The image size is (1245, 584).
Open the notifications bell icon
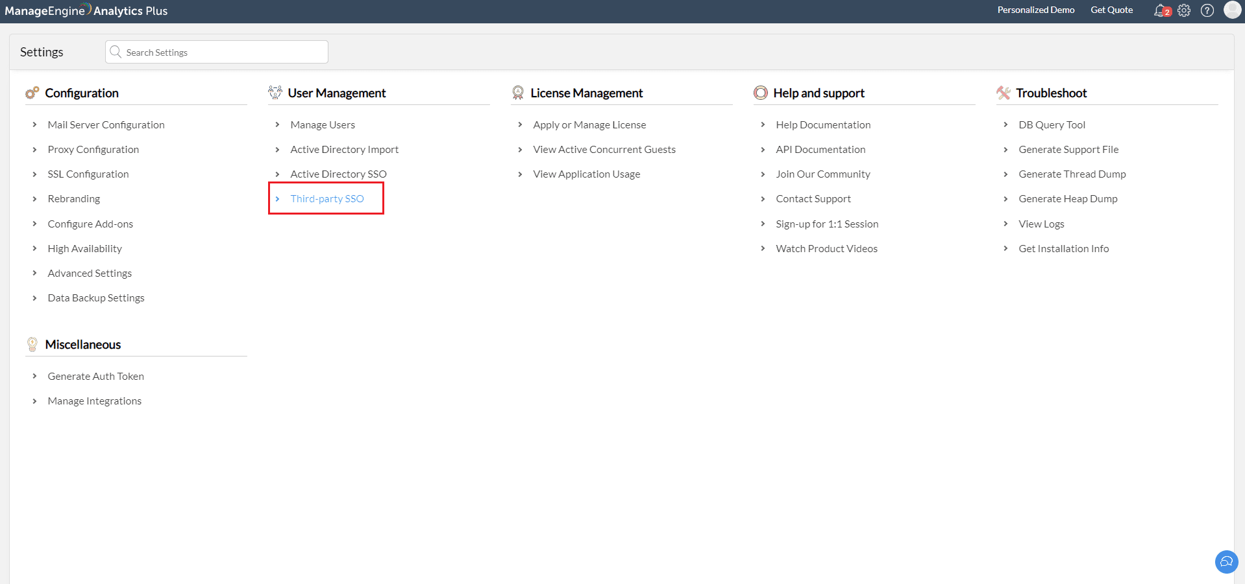point(1161,10)
